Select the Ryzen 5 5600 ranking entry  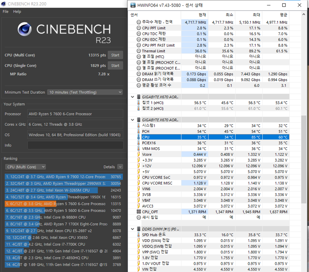coord(64,211)
